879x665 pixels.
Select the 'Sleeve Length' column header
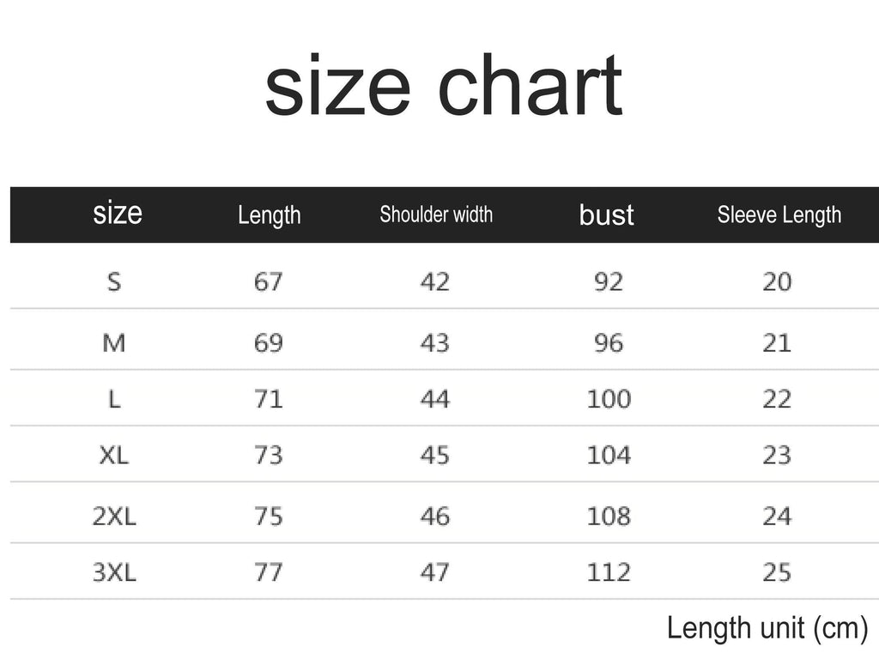[779, 215]
